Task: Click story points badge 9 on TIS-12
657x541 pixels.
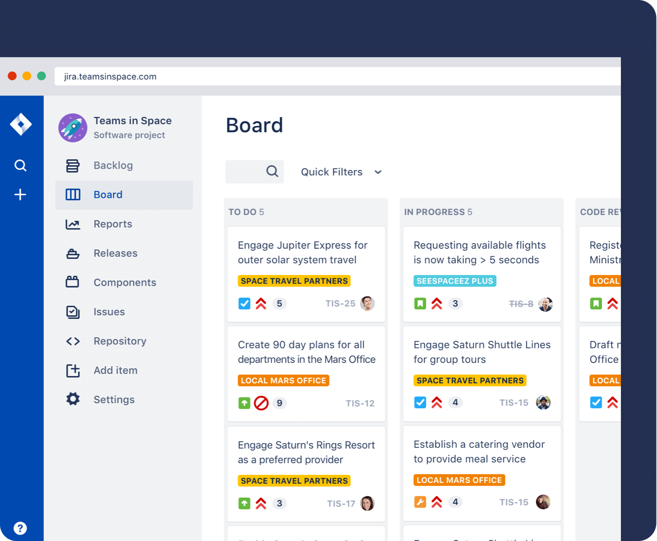Action: tap(279, 403)
